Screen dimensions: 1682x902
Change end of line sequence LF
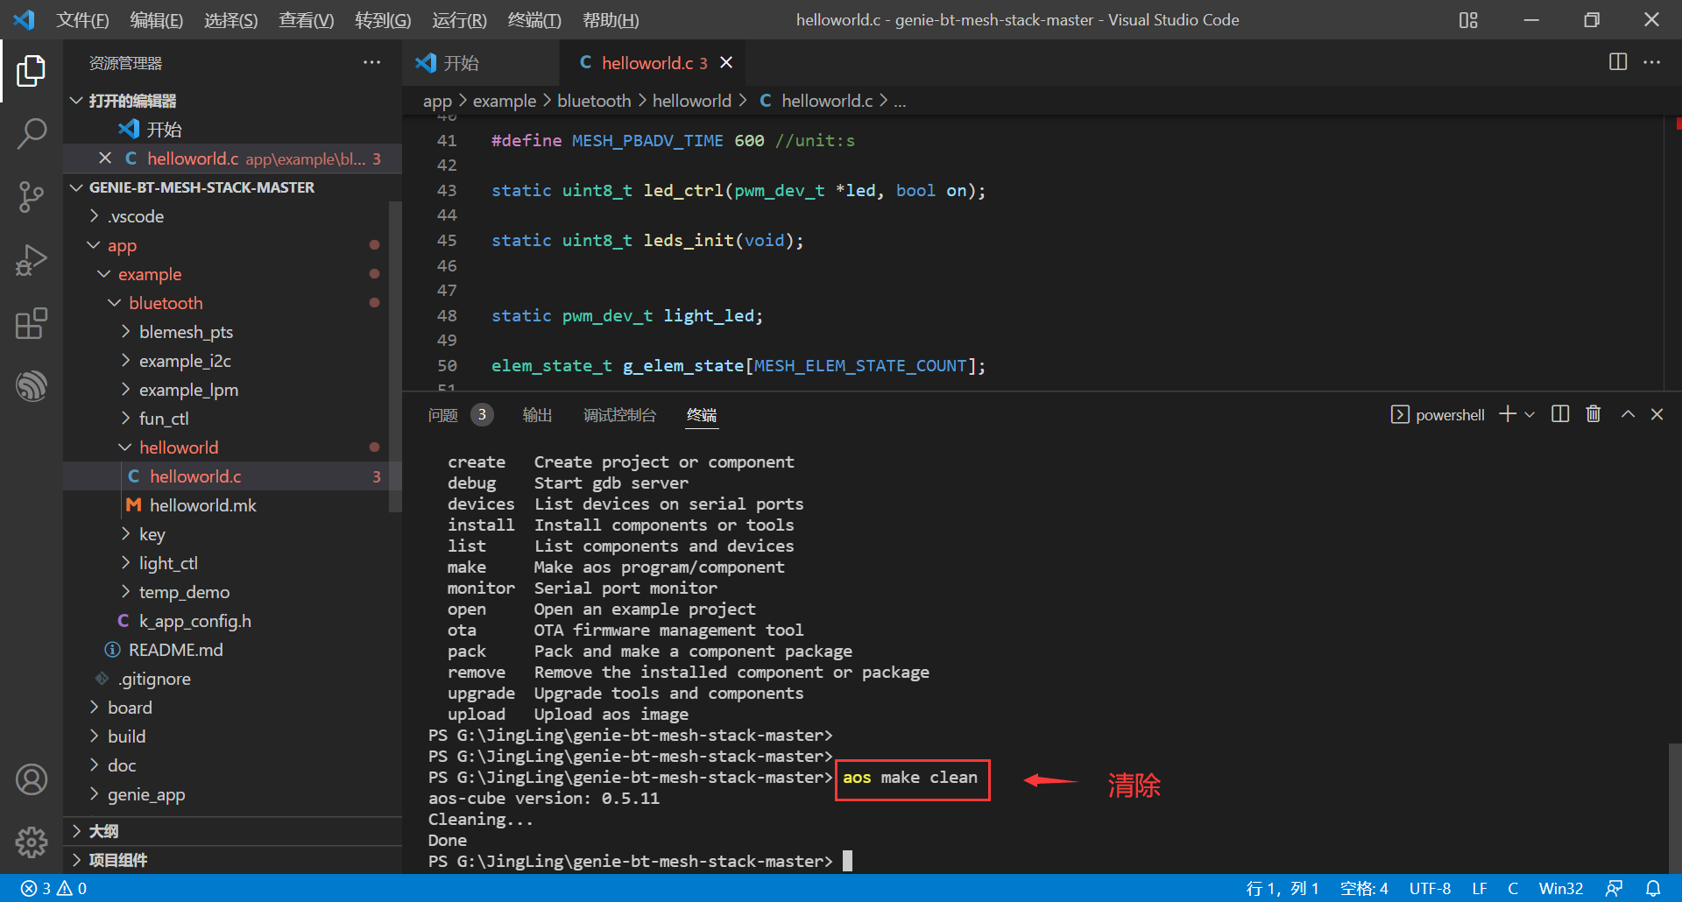(1480, 888)
